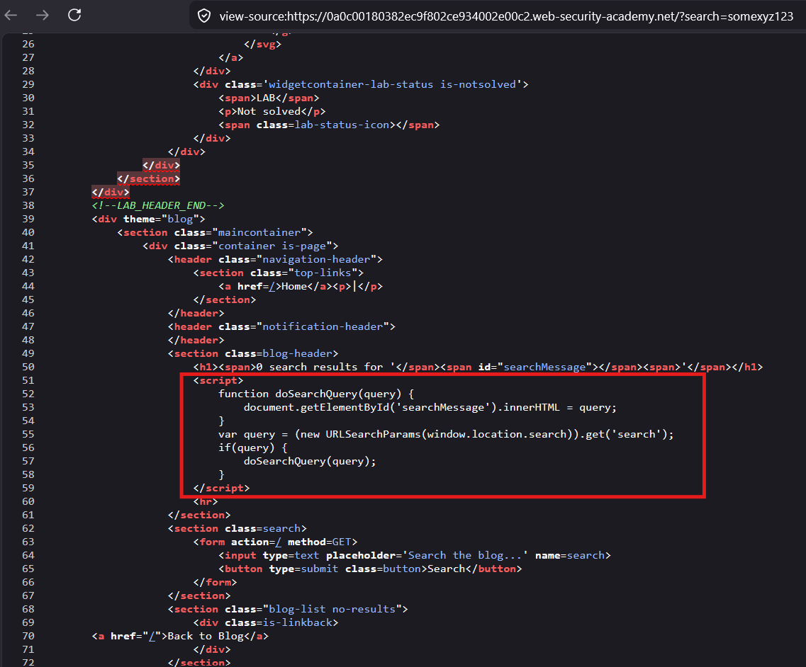This screenshot has height=667, width=806.
Task: Click line number 38
Action: click(28, 205)
